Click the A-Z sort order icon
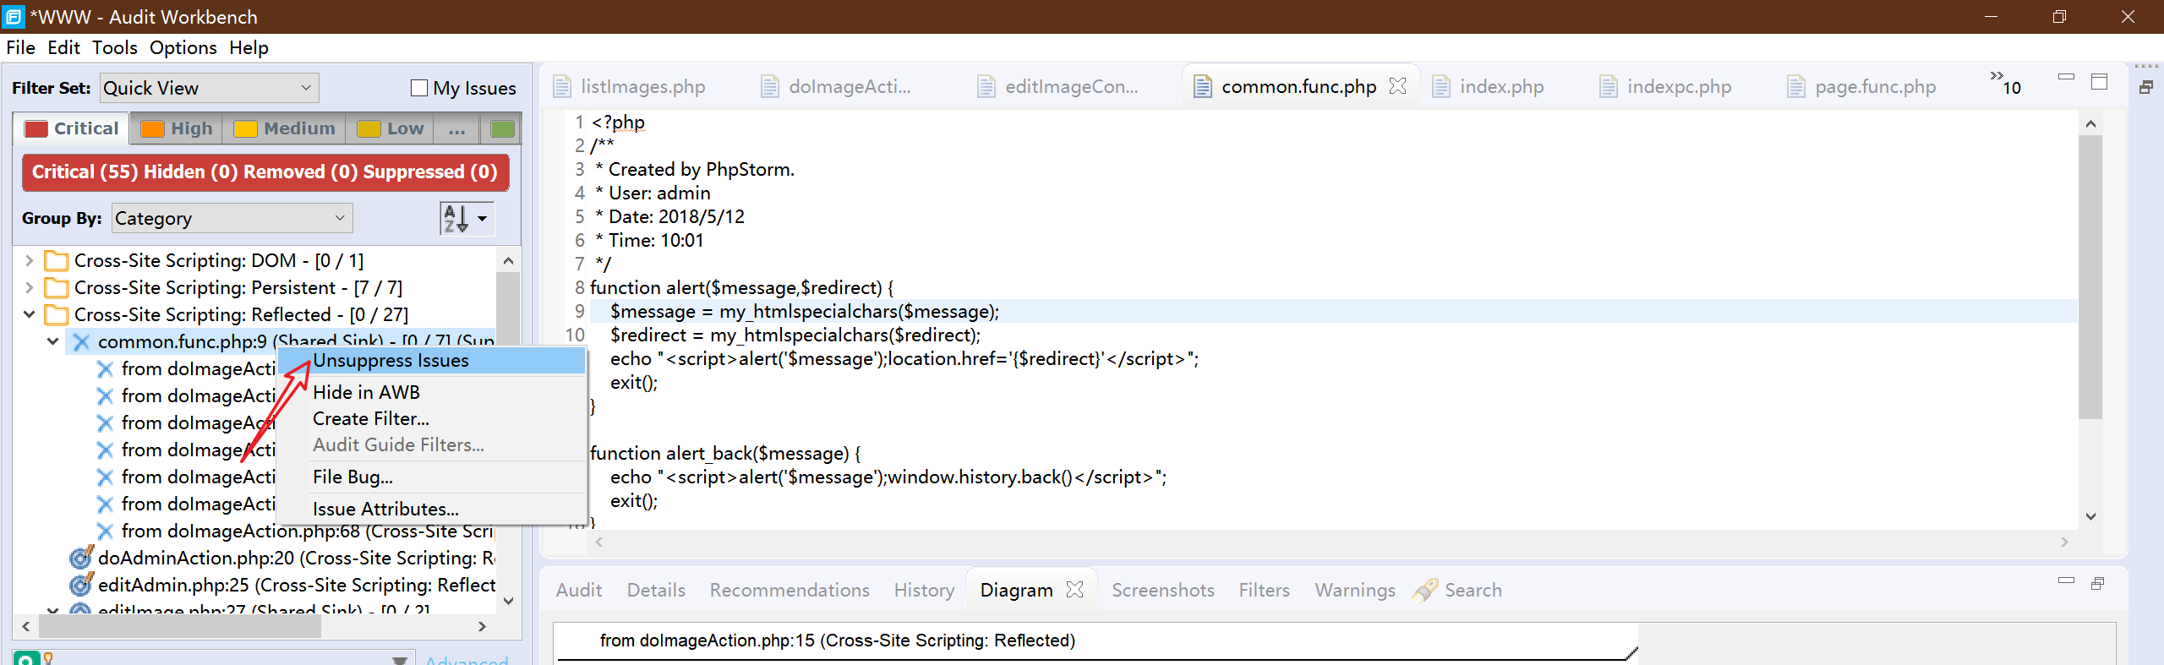This screenshot has width=2164, height=665. click(455, 218)
